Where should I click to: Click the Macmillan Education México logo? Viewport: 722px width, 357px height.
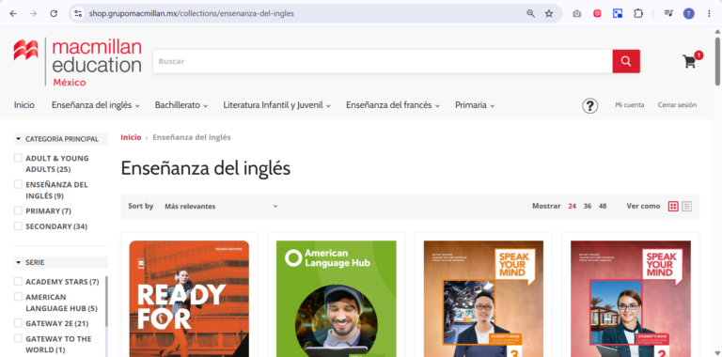tap(77, 62)
